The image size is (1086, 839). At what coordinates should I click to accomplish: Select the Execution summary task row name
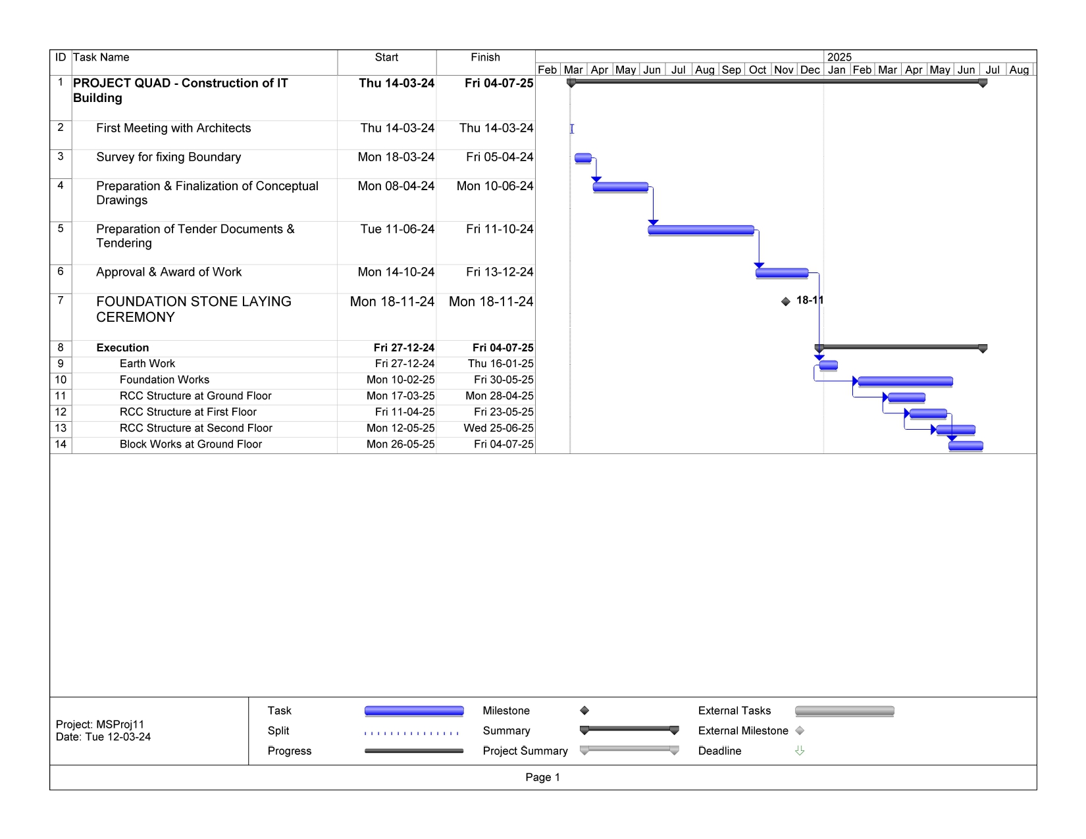click(x=122, y=348)
